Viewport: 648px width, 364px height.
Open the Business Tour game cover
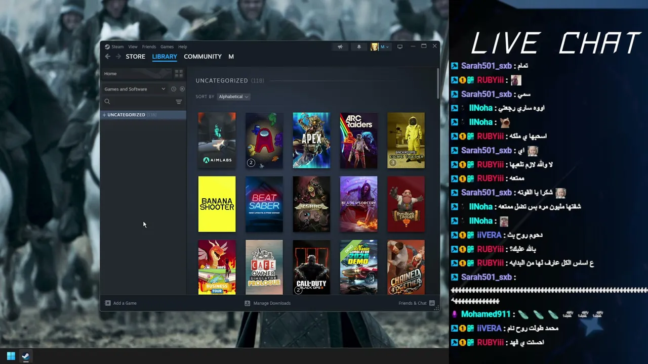[217, 267]
